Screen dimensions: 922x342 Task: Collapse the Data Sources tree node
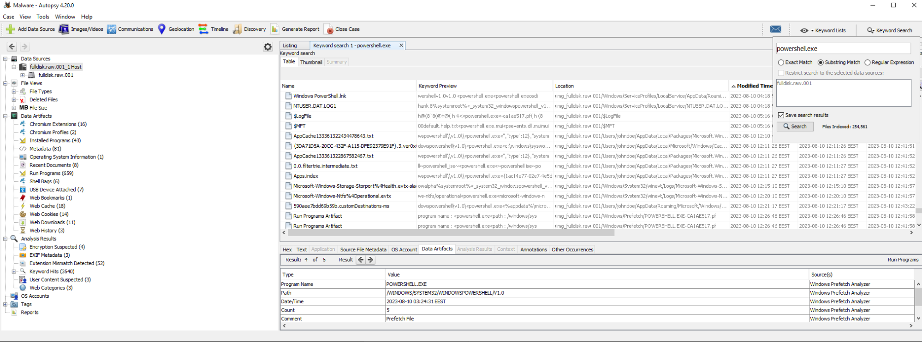pos(6,59)
